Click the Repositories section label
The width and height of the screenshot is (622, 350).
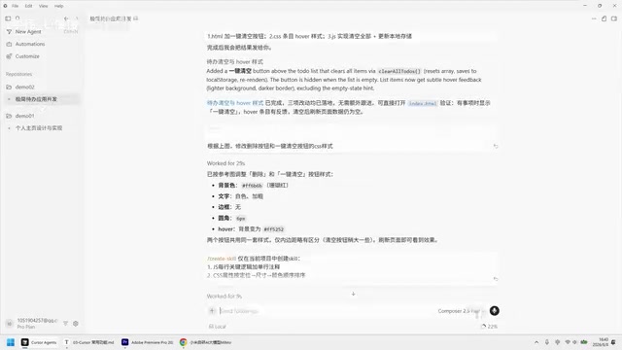click(18, 74)
